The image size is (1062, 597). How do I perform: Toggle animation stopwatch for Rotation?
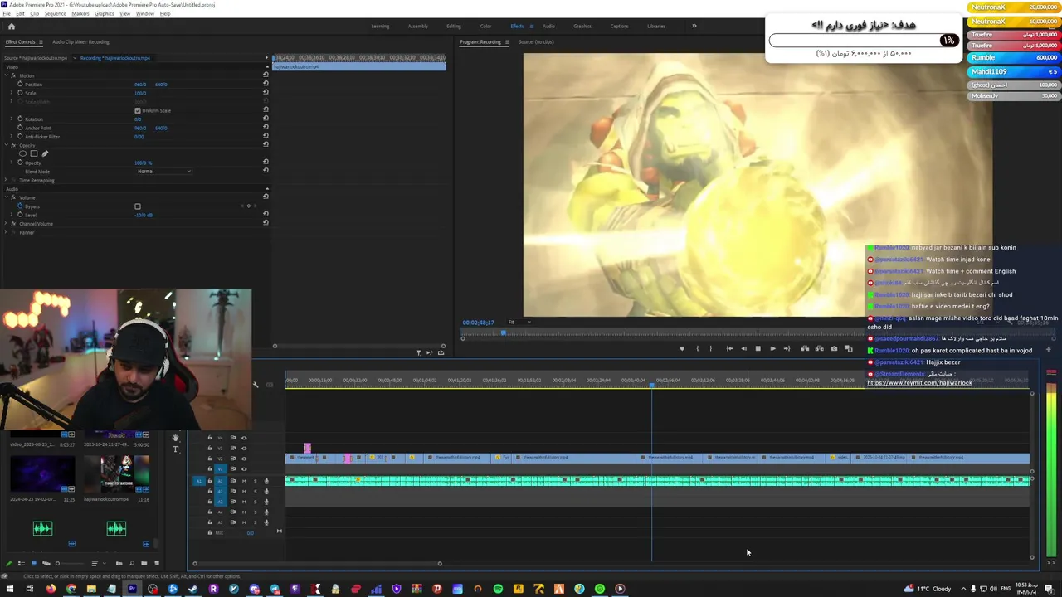click(x=20, y=119)
